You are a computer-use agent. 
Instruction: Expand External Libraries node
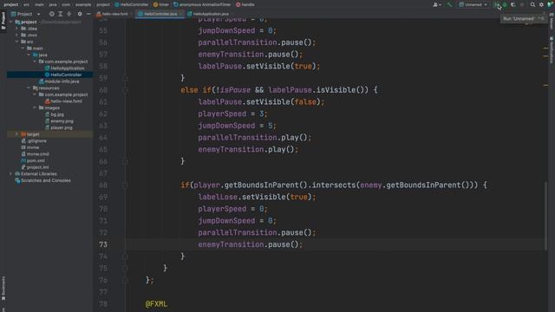pos(10,173)
